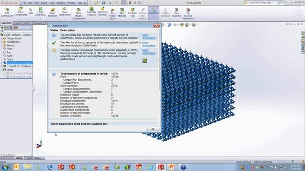
Task: Click Take Snapshot tool
Action: click(176, 13)
